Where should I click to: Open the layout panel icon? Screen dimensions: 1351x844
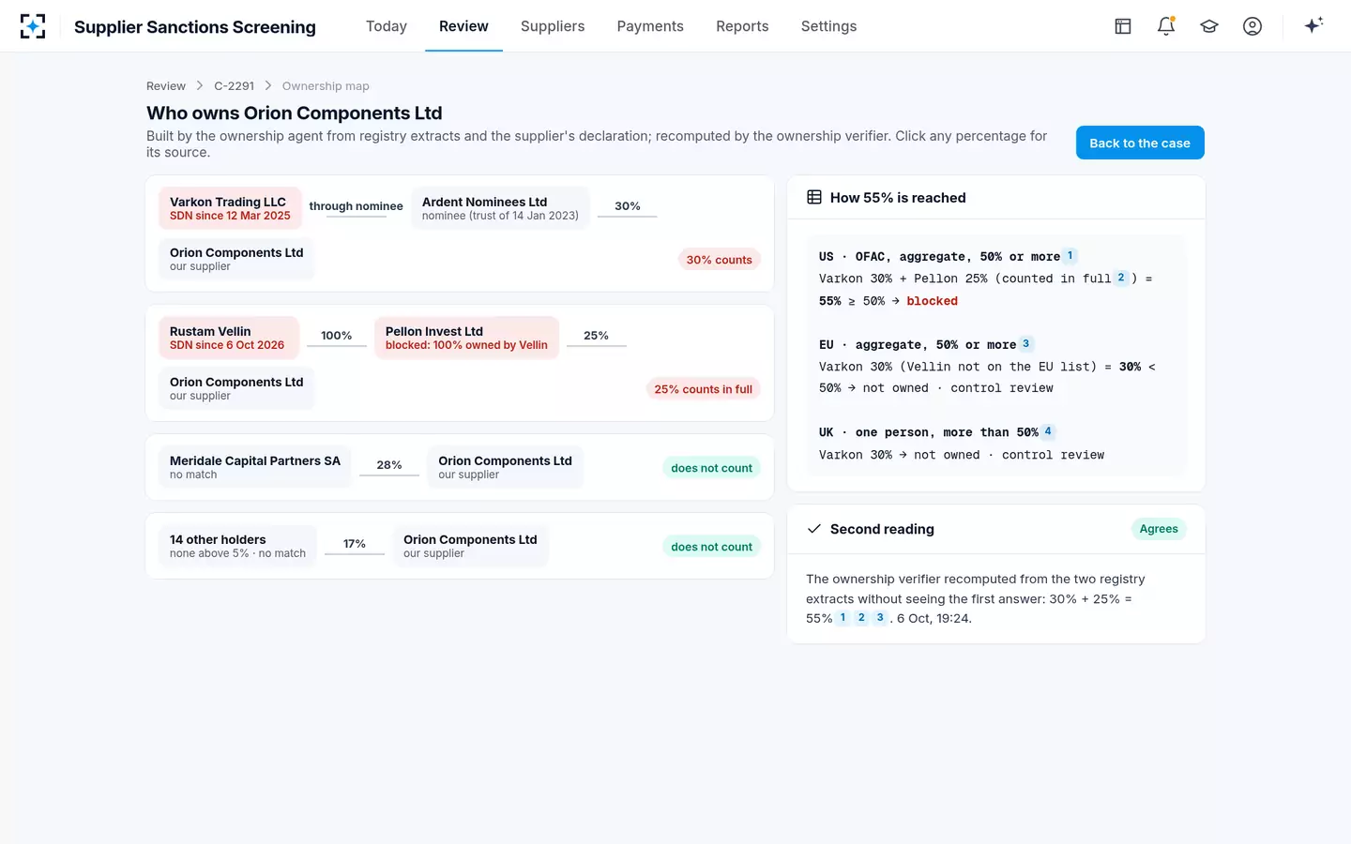1123,26
